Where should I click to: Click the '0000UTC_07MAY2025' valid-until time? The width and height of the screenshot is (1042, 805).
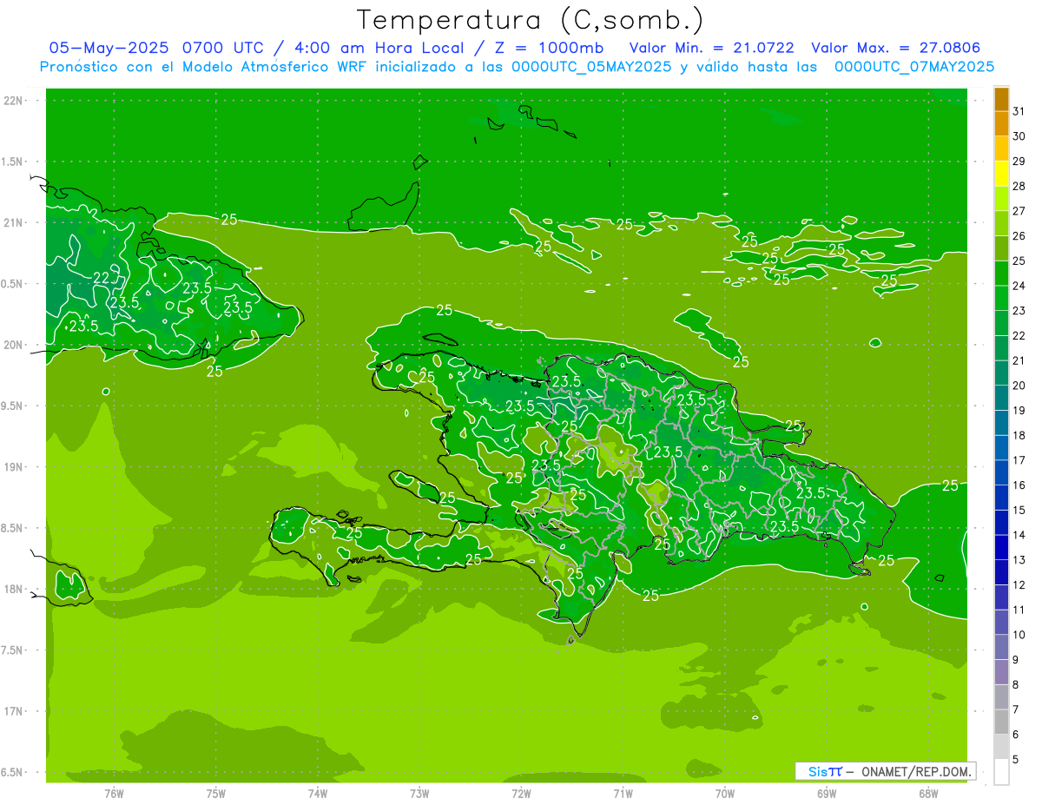click(x=914, y=67)
